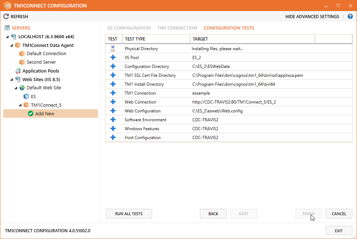Click the Web Sites (IIS 8.5) icon
357x239 pixels.
(18, 79)
